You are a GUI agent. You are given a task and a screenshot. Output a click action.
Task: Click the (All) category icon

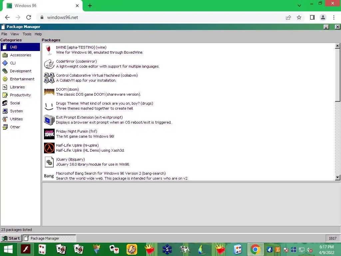pyautogui.click(x=5, y=47)
